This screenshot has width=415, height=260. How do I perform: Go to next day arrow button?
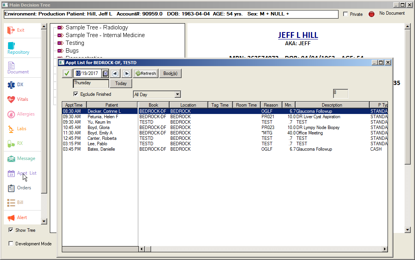click(x=126, y=73)
